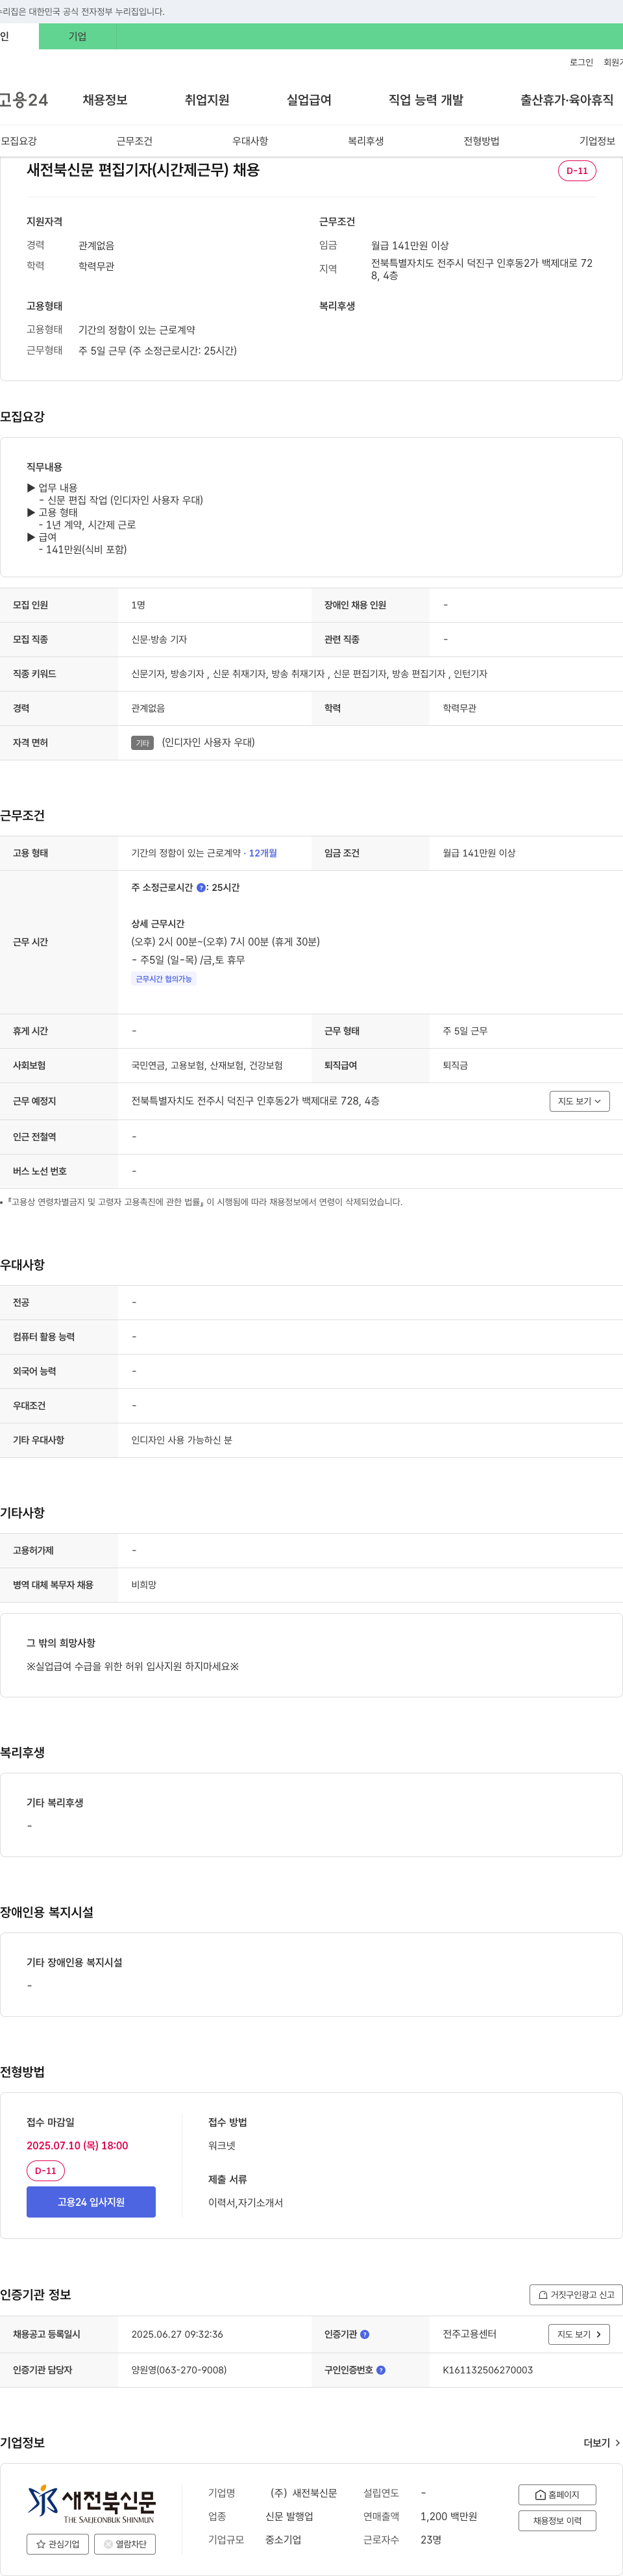
Task: Click 연매출액 value 1,200 백만원
Action: [448, 2516]
